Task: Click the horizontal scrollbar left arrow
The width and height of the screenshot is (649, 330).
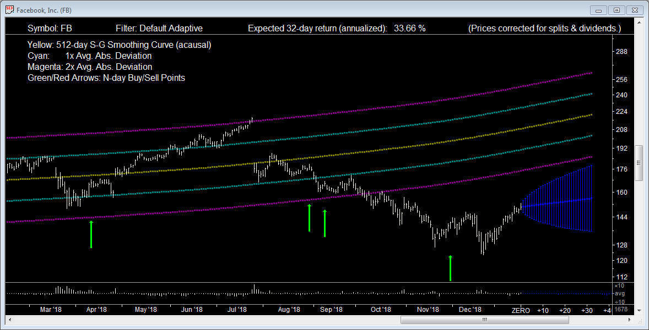Action: [x=9, y=320]
